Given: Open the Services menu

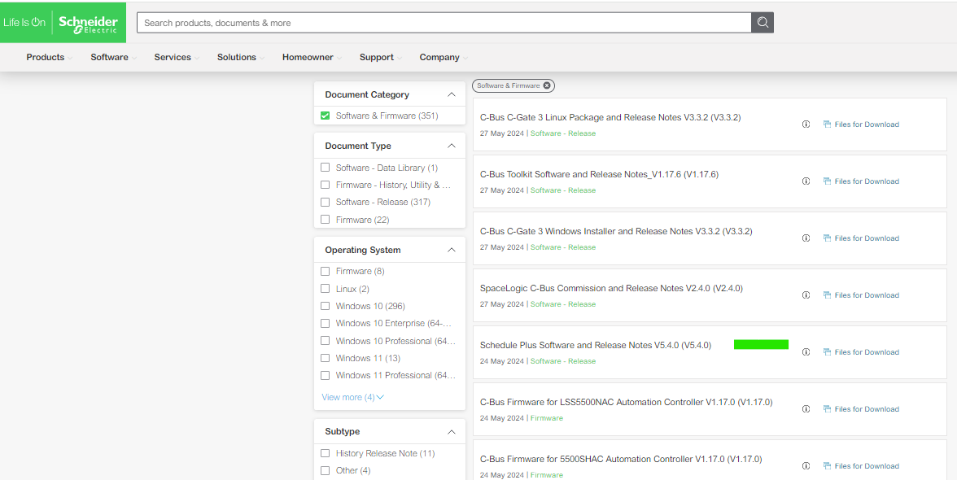Looking at the screenshot, I should click(177, 57).
